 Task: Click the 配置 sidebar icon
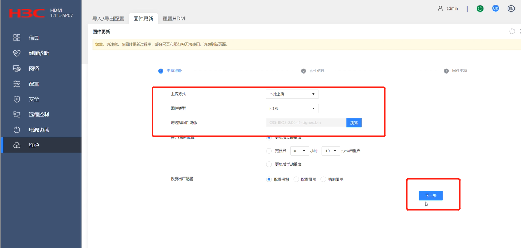(x=34, y=83)
